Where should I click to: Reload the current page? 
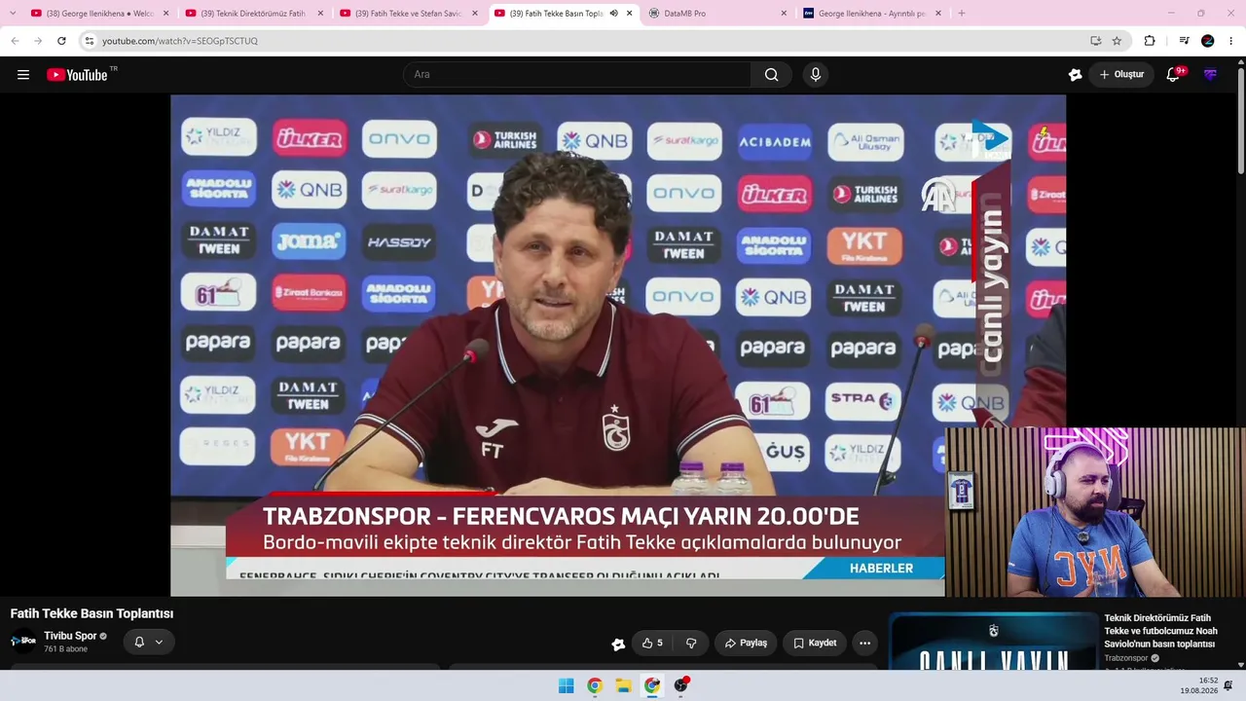61,41
